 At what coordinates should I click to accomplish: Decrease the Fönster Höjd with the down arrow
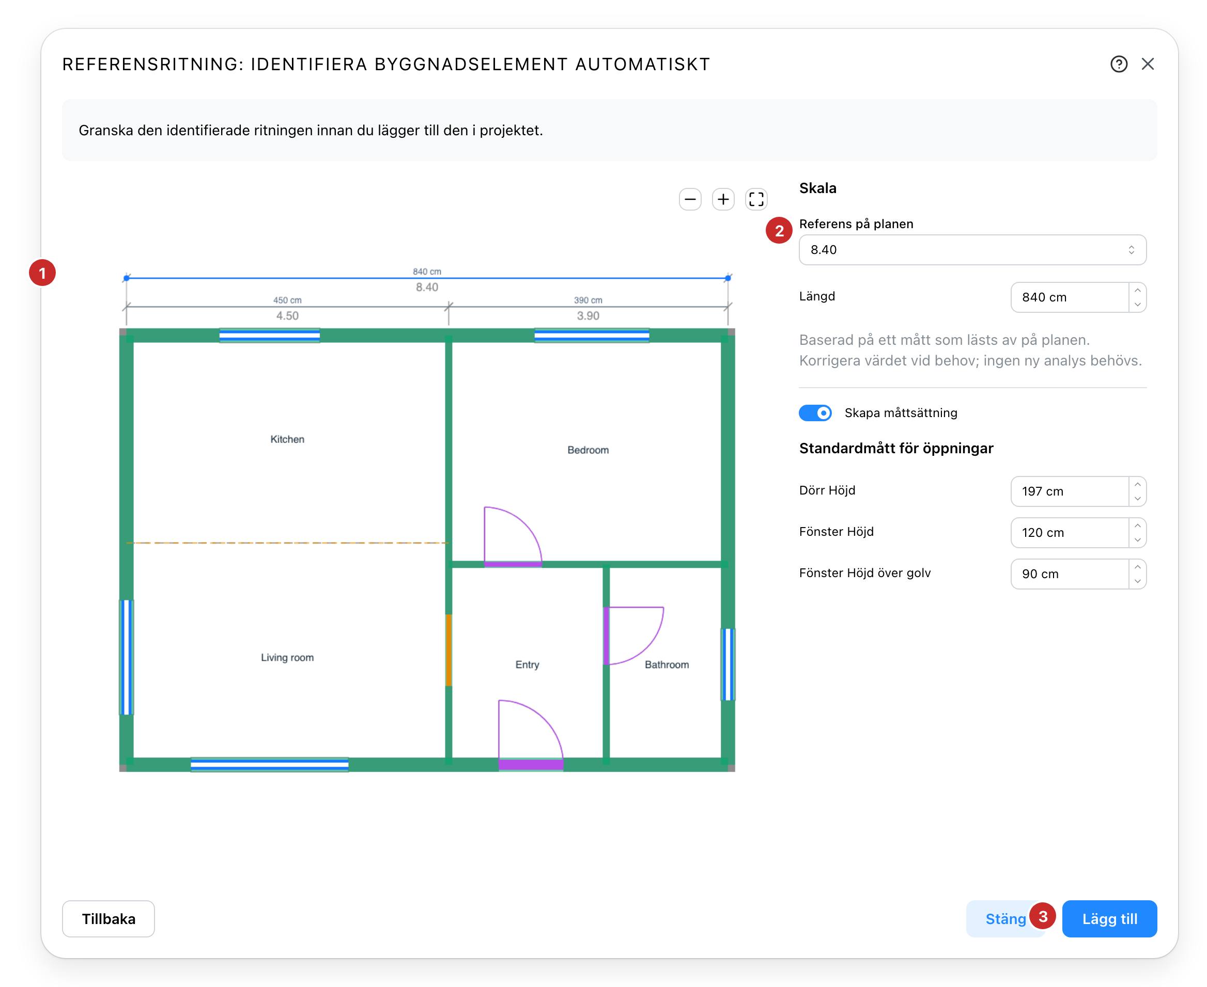[1137, 540]
